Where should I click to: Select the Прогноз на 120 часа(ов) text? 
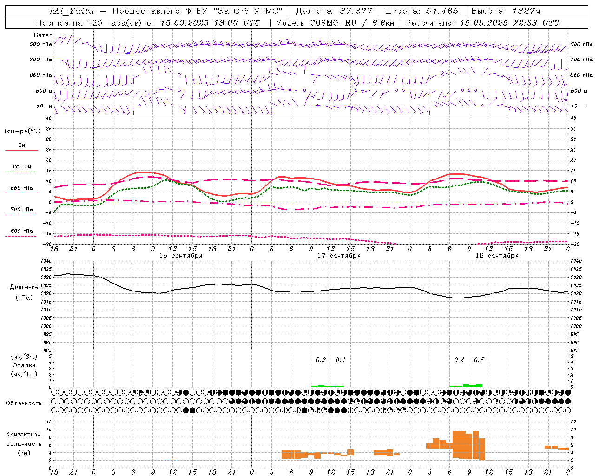click(x=90, y=23)
